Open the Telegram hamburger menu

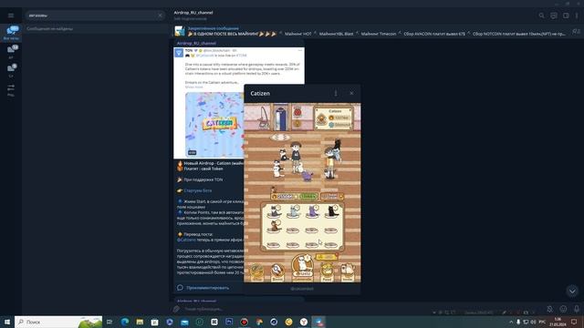coord(11,15)
